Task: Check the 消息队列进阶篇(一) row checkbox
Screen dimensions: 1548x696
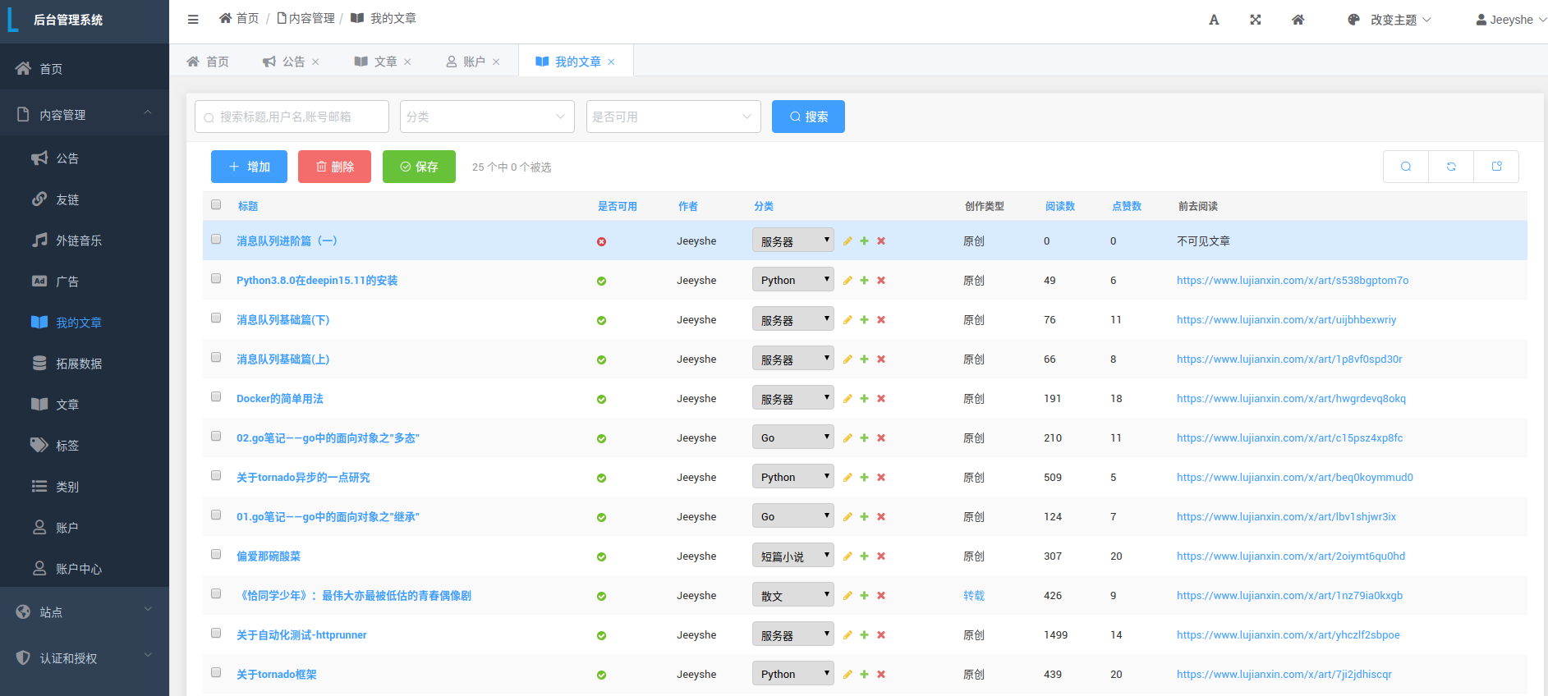Action: pyautogui.click(x=216, y=239)
